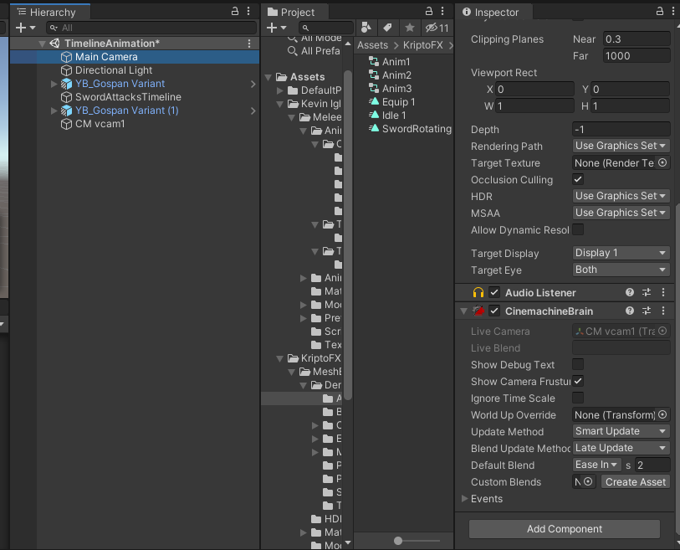This screenshot has width=680, height=550.
Task: Select Anim1 animator controller
Action: click(x=390, y=62)
